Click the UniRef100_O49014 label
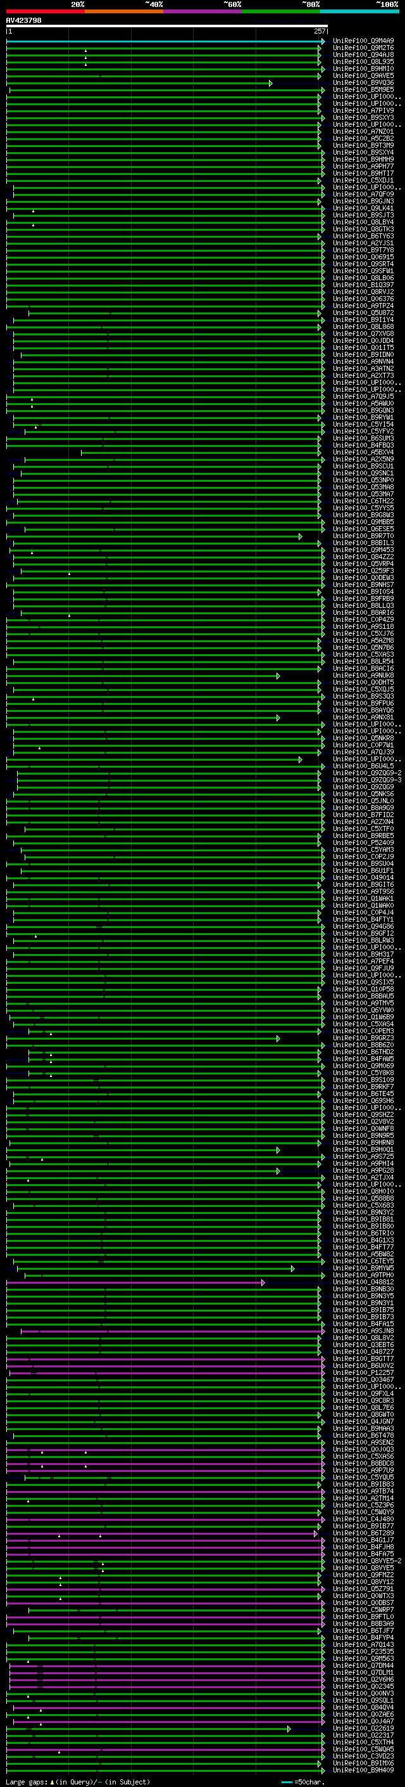The height and width of the screenshot is (1787, 405). click(363, 877)
